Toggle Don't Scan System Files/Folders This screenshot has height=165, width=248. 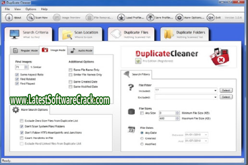coord(22,126)
